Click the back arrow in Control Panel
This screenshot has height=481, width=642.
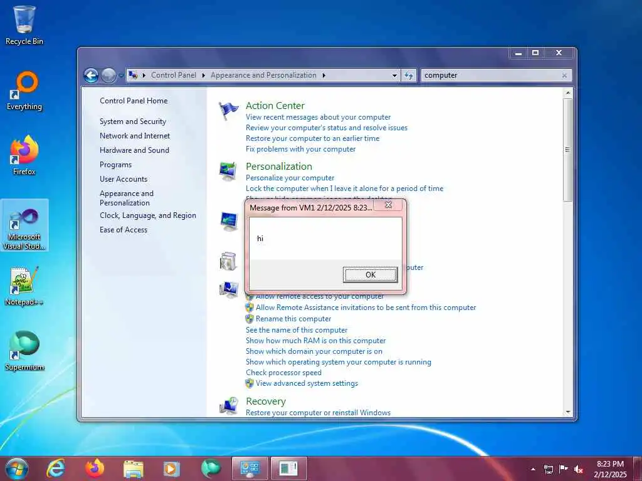pyautogui.click(x=92, y=75)
